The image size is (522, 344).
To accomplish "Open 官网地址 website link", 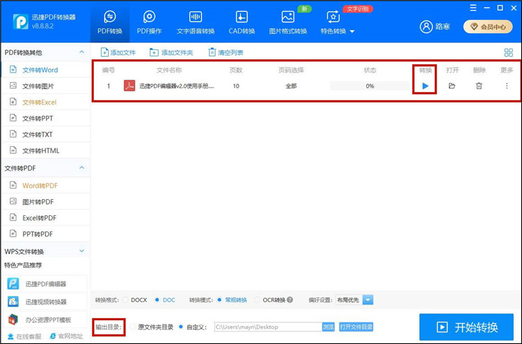I will (66, 336).
